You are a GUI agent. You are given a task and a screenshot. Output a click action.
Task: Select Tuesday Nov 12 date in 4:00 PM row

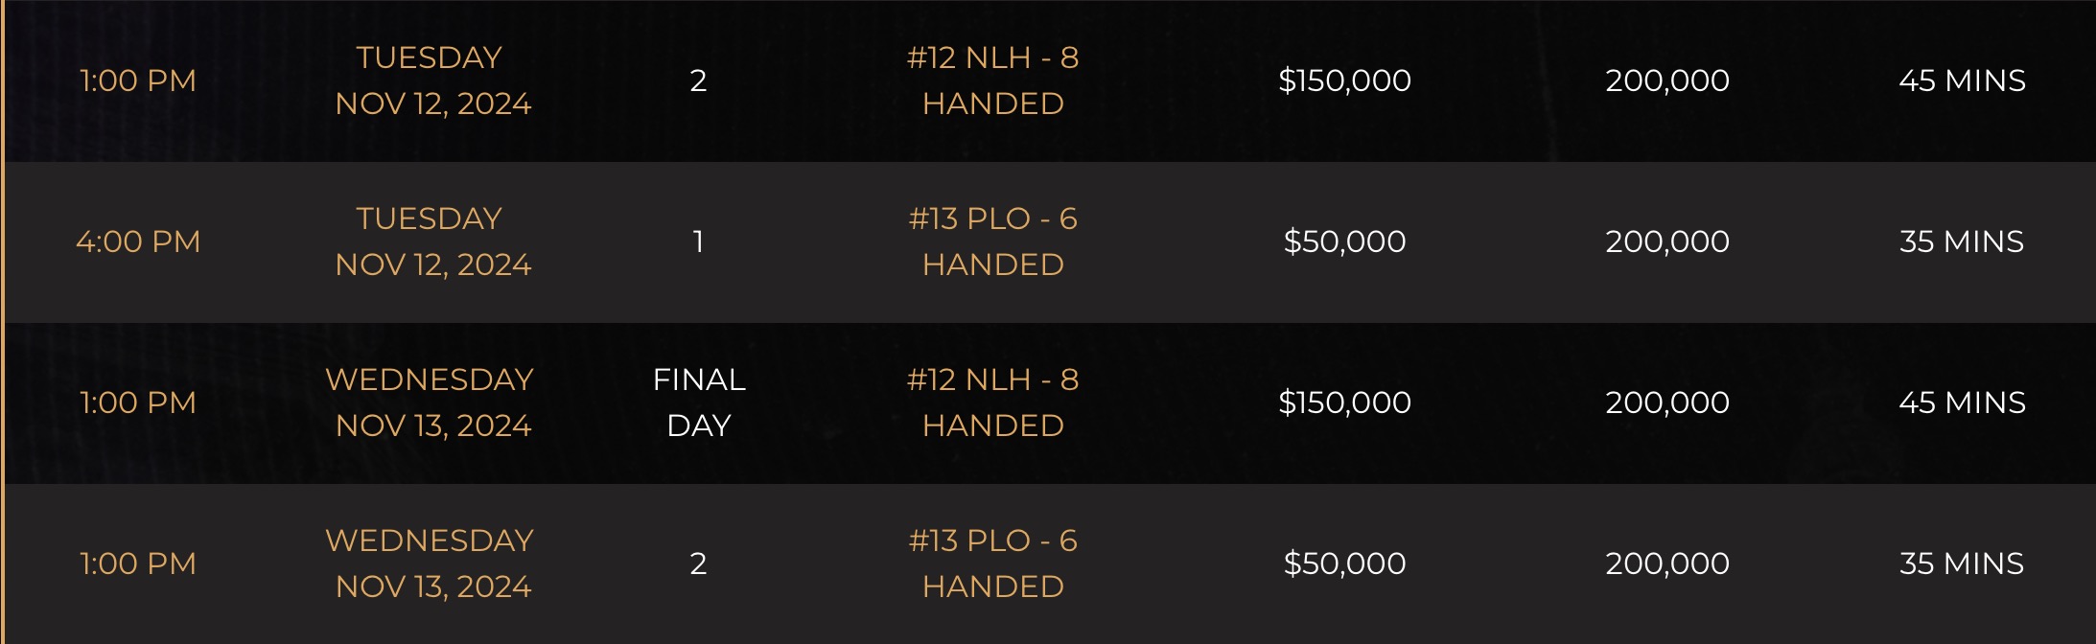click(x=432, y=241)
